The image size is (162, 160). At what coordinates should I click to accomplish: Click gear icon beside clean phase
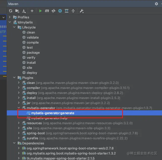tap(24, 32)
